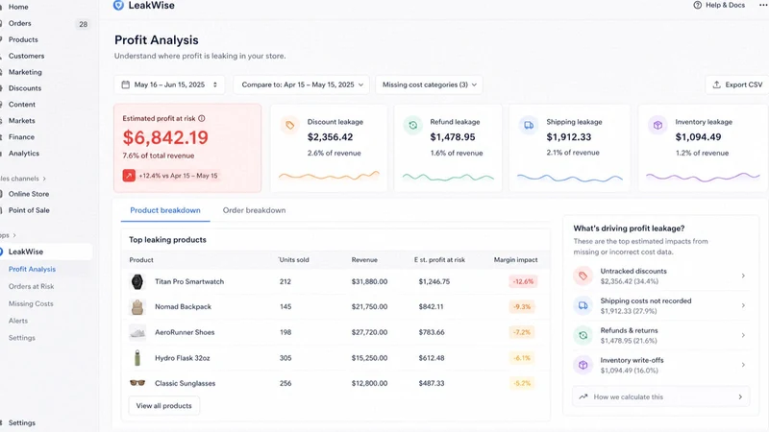Expand Shipping costs not recorded chevron

(x=743, y=305)
